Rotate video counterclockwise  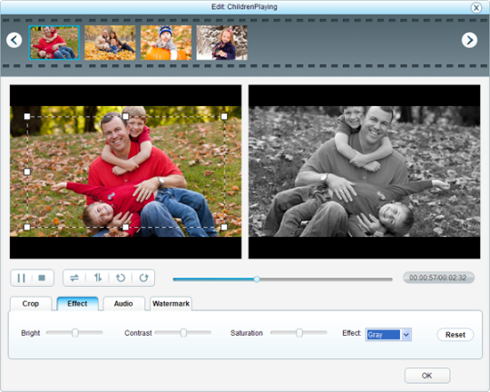click(x=121, y=278)
